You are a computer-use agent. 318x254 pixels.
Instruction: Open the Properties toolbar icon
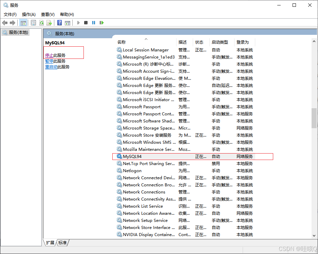pyautogui.click(x=34, y=23)
